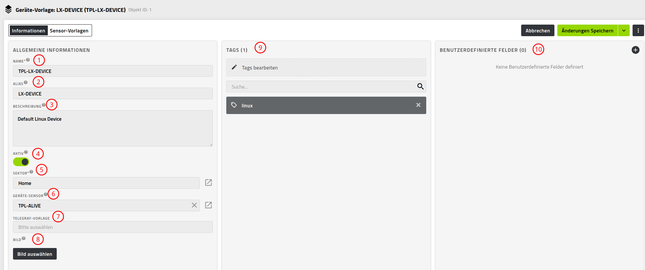Click the help icon next to ALIAS

pos(26,82)
